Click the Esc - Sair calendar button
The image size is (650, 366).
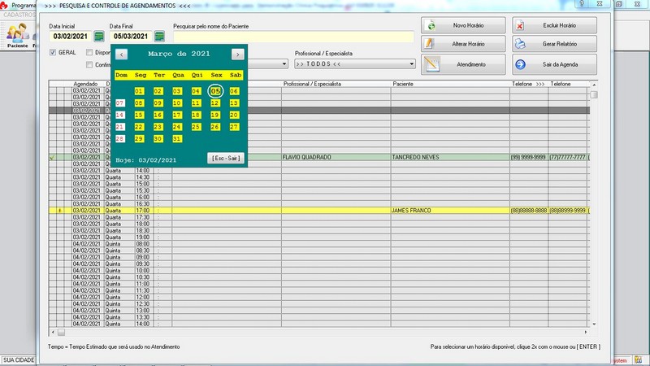coord(226,158)
